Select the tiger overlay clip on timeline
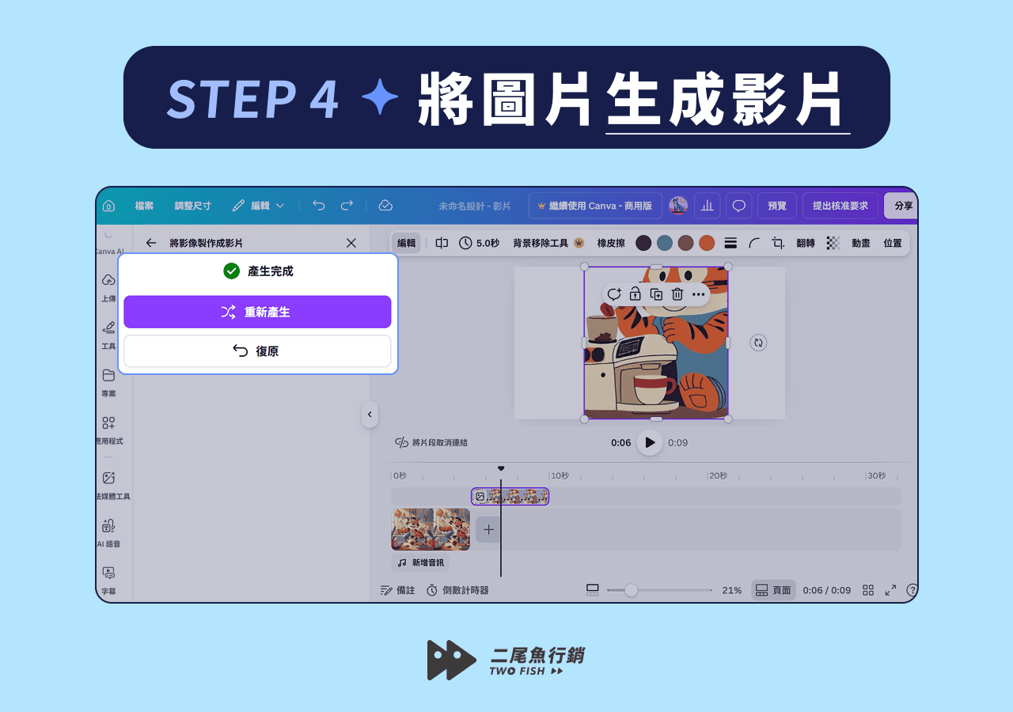 (510, 496)
